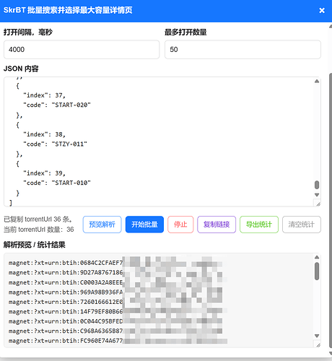Viewport: 332px width, 361px height.
Task: Click the 最多打开数量 label
Action: [x=185, y=32]
